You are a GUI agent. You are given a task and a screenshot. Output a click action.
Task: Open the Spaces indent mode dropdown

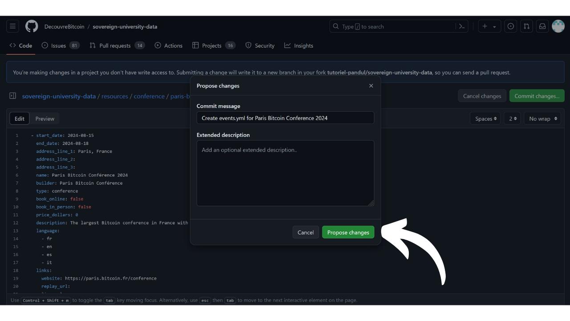click(x=485, y=119)
